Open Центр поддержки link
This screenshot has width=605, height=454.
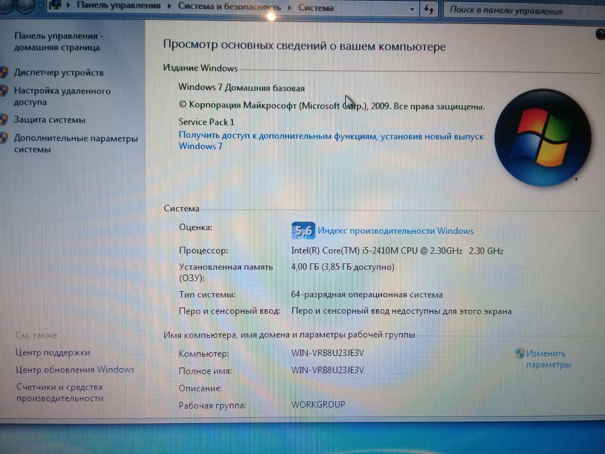pos(52,353)
